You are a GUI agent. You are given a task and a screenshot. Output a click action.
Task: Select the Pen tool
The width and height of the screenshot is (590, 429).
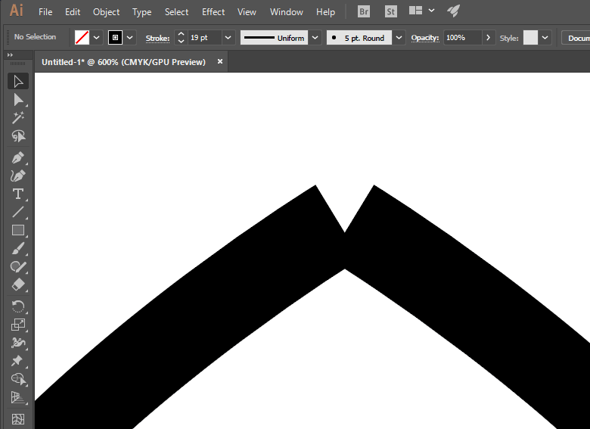coord(18,157)
